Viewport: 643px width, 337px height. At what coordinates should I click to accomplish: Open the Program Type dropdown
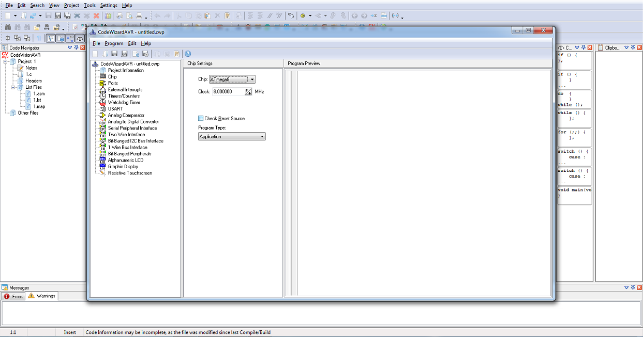(x=262, y=137)
